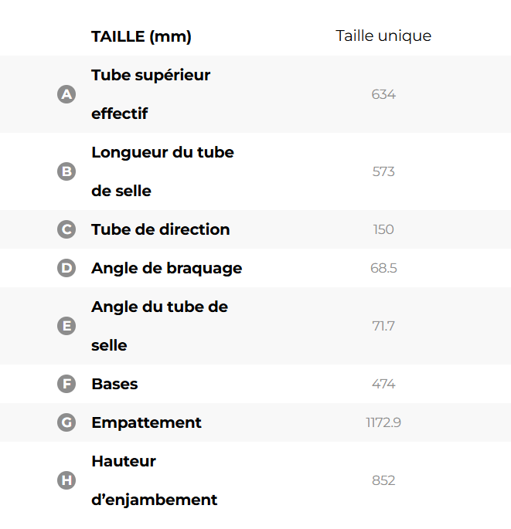Click the circled B marker icon
This screenshot has width=511, height=529.
66,171
